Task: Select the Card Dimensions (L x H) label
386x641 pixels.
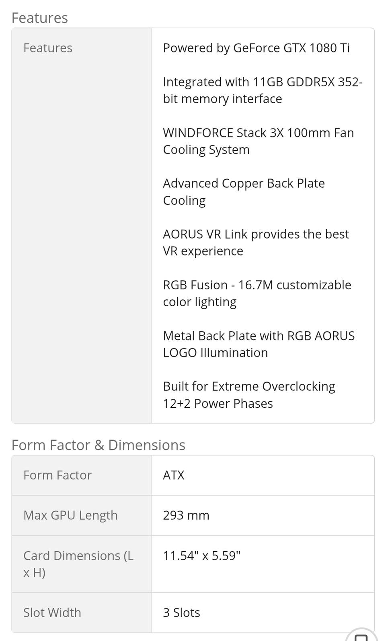Action: (78, 564)
